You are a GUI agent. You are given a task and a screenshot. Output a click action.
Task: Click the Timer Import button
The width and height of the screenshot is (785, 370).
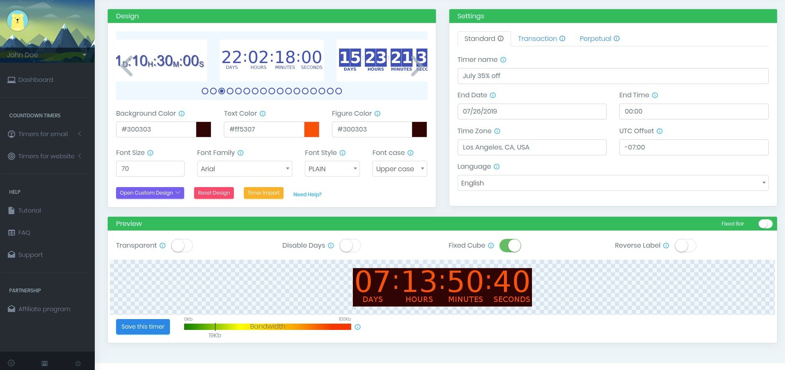point(263,193)
